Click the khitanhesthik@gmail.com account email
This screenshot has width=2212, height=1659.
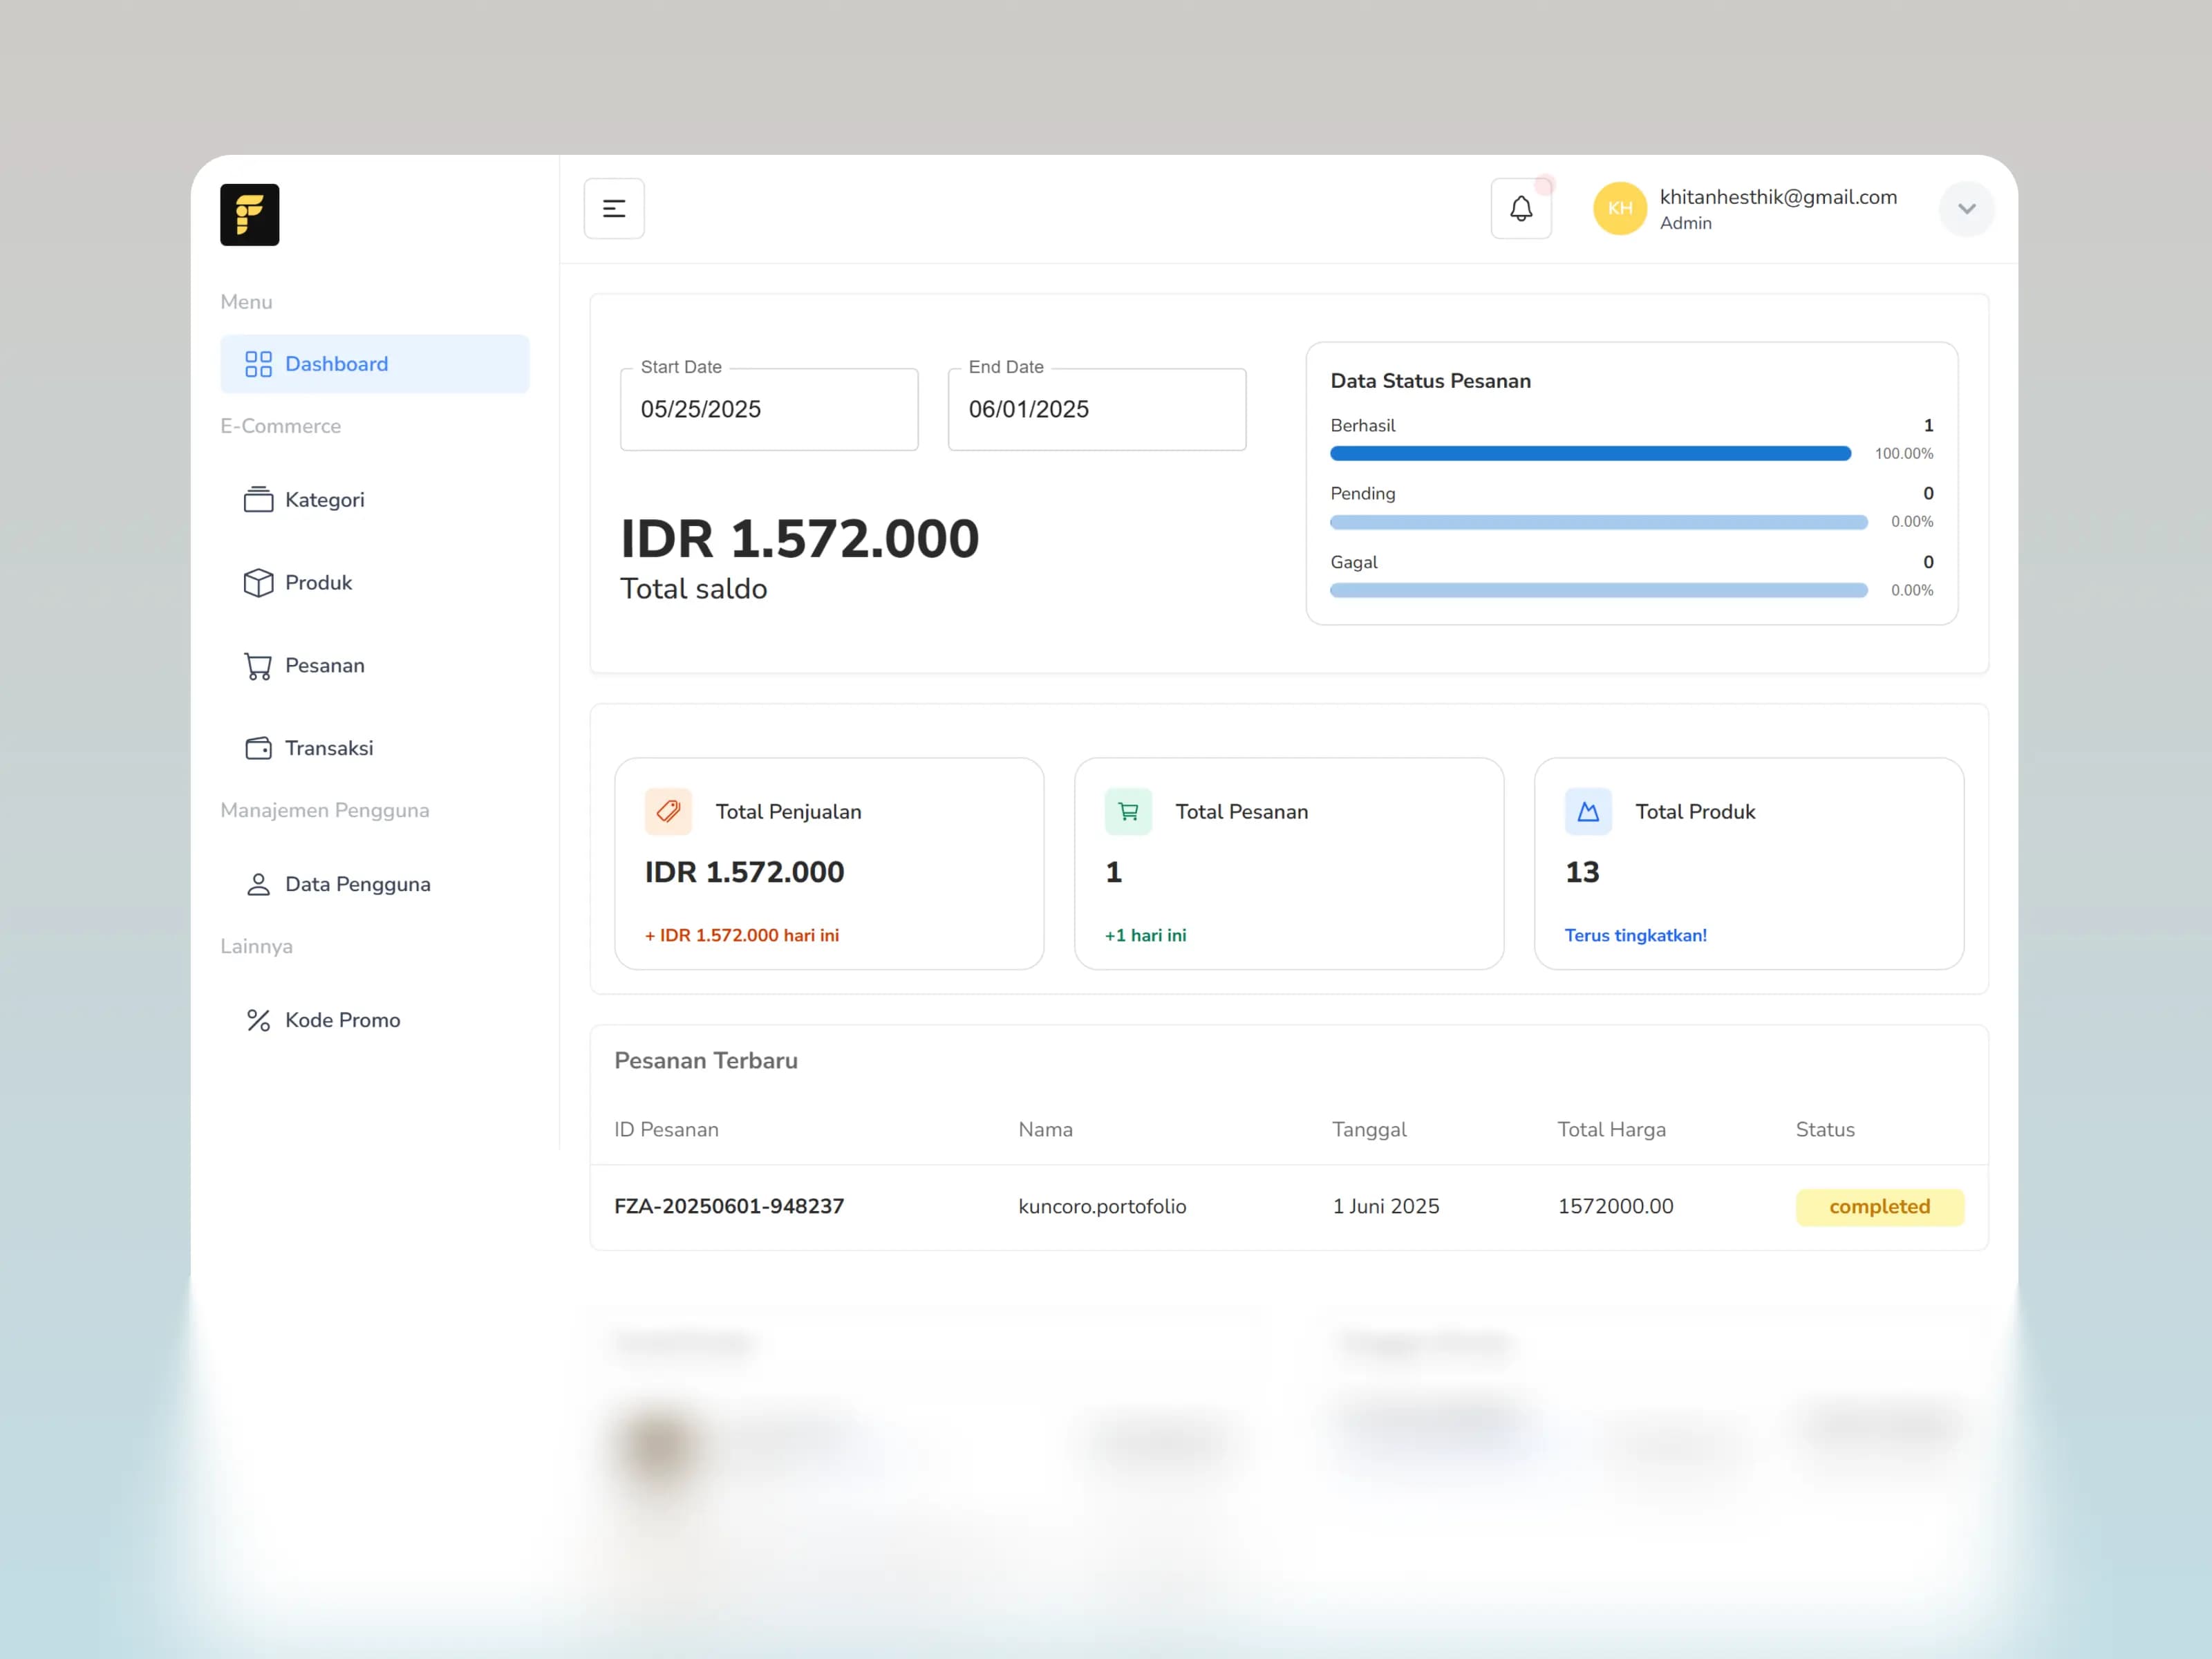pos(1778,197)
